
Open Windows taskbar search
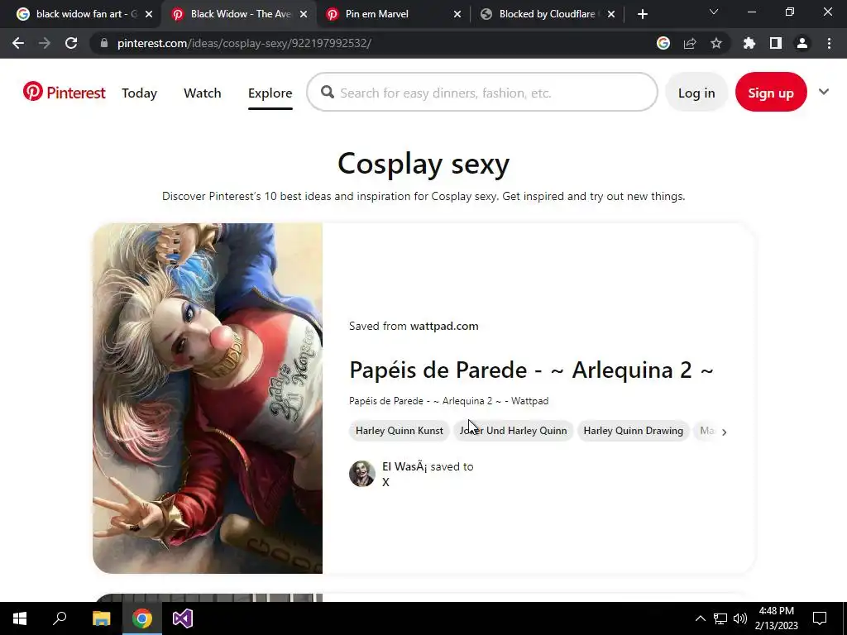tap(60, 618)
